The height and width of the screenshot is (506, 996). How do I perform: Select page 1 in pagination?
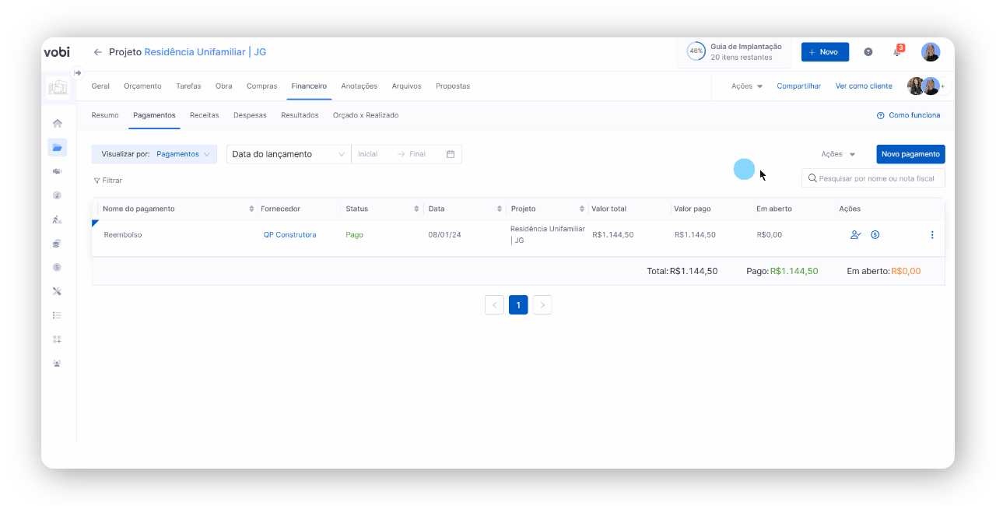point(518,305)
